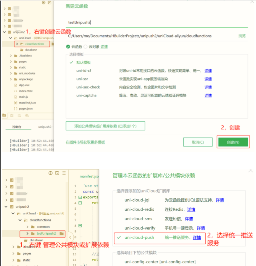256x266 pixels.
Task: Click the hamburger menu icon in the lower project panel
Action: click(64, 173)
